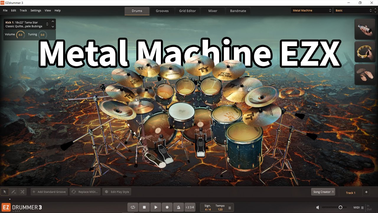This screenshot has width=378, height=213.
Task: Select the hand claps percussion thumbnail
Action: click(365, 75)
